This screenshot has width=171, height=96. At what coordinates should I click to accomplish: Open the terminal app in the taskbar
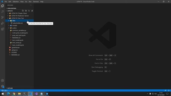[25, 94]
